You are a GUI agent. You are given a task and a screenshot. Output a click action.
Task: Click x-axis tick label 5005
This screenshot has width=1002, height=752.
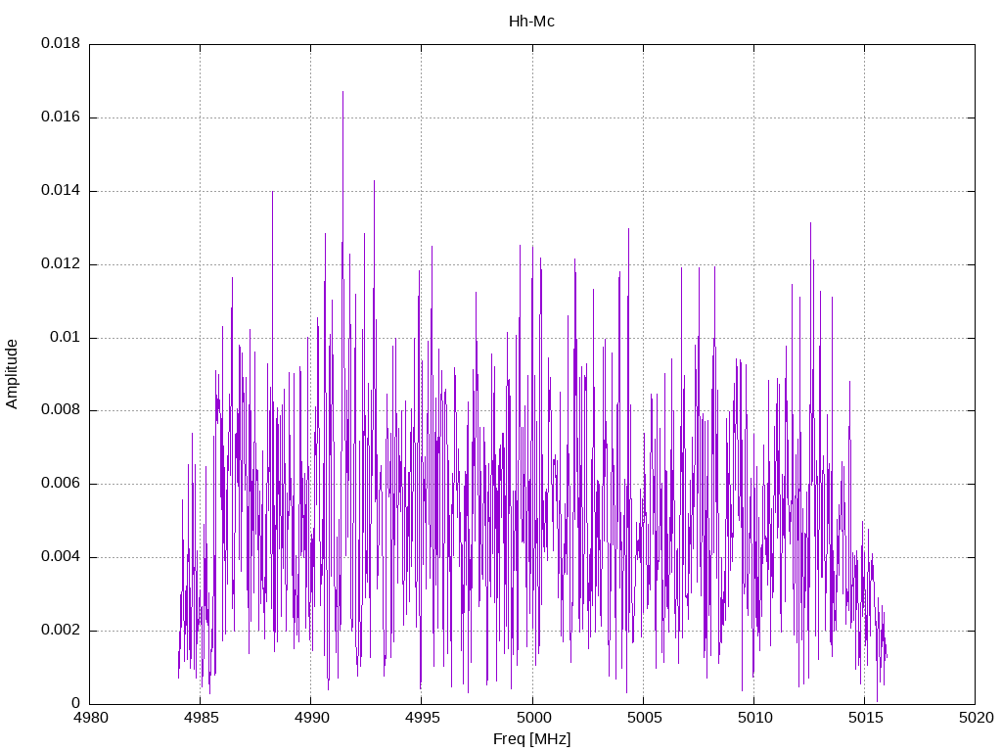point(644,718)
